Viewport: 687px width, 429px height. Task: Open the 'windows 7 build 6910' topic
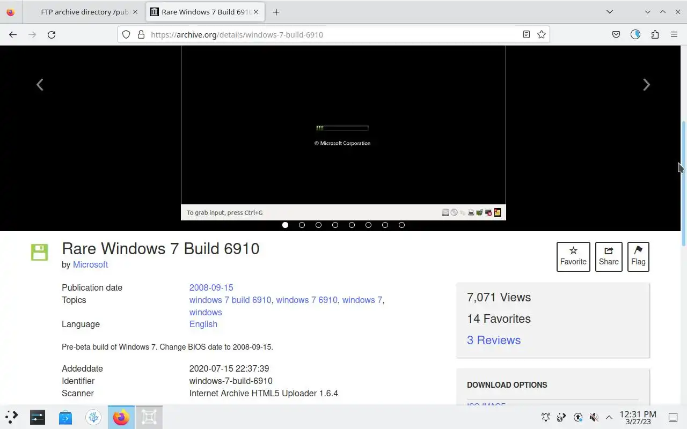230,300
